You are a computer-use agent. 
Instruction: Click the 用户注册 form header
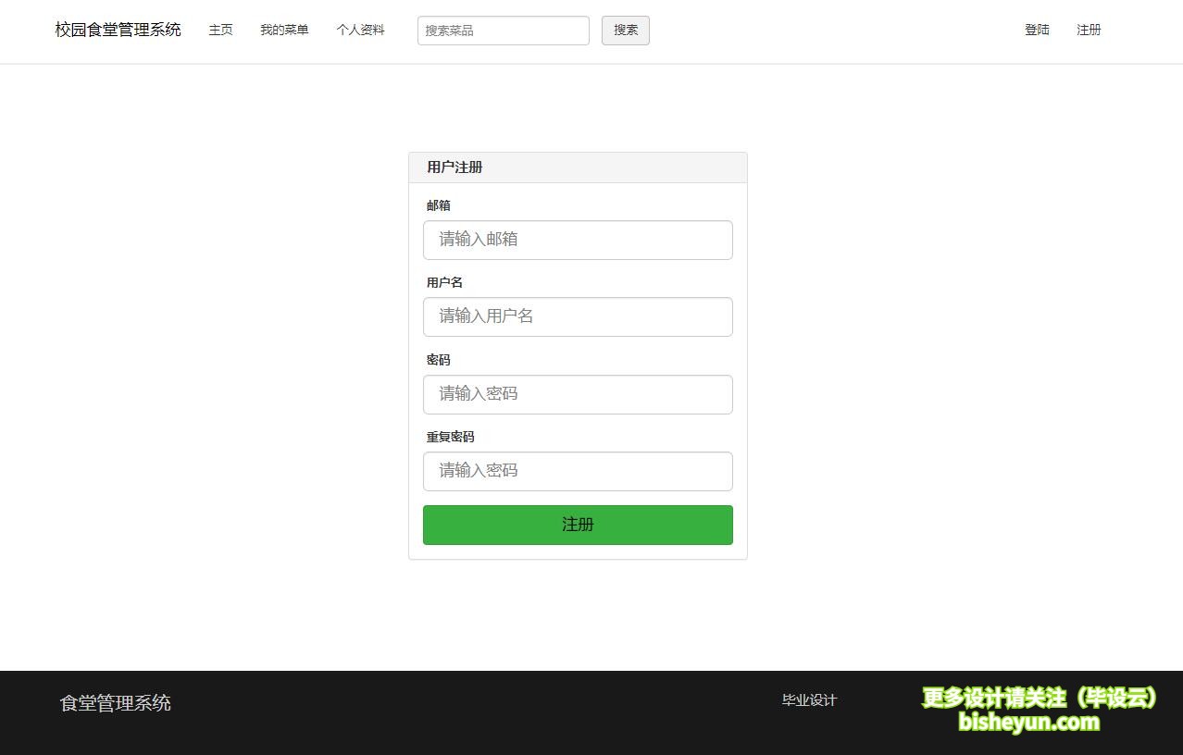point(453,167)
